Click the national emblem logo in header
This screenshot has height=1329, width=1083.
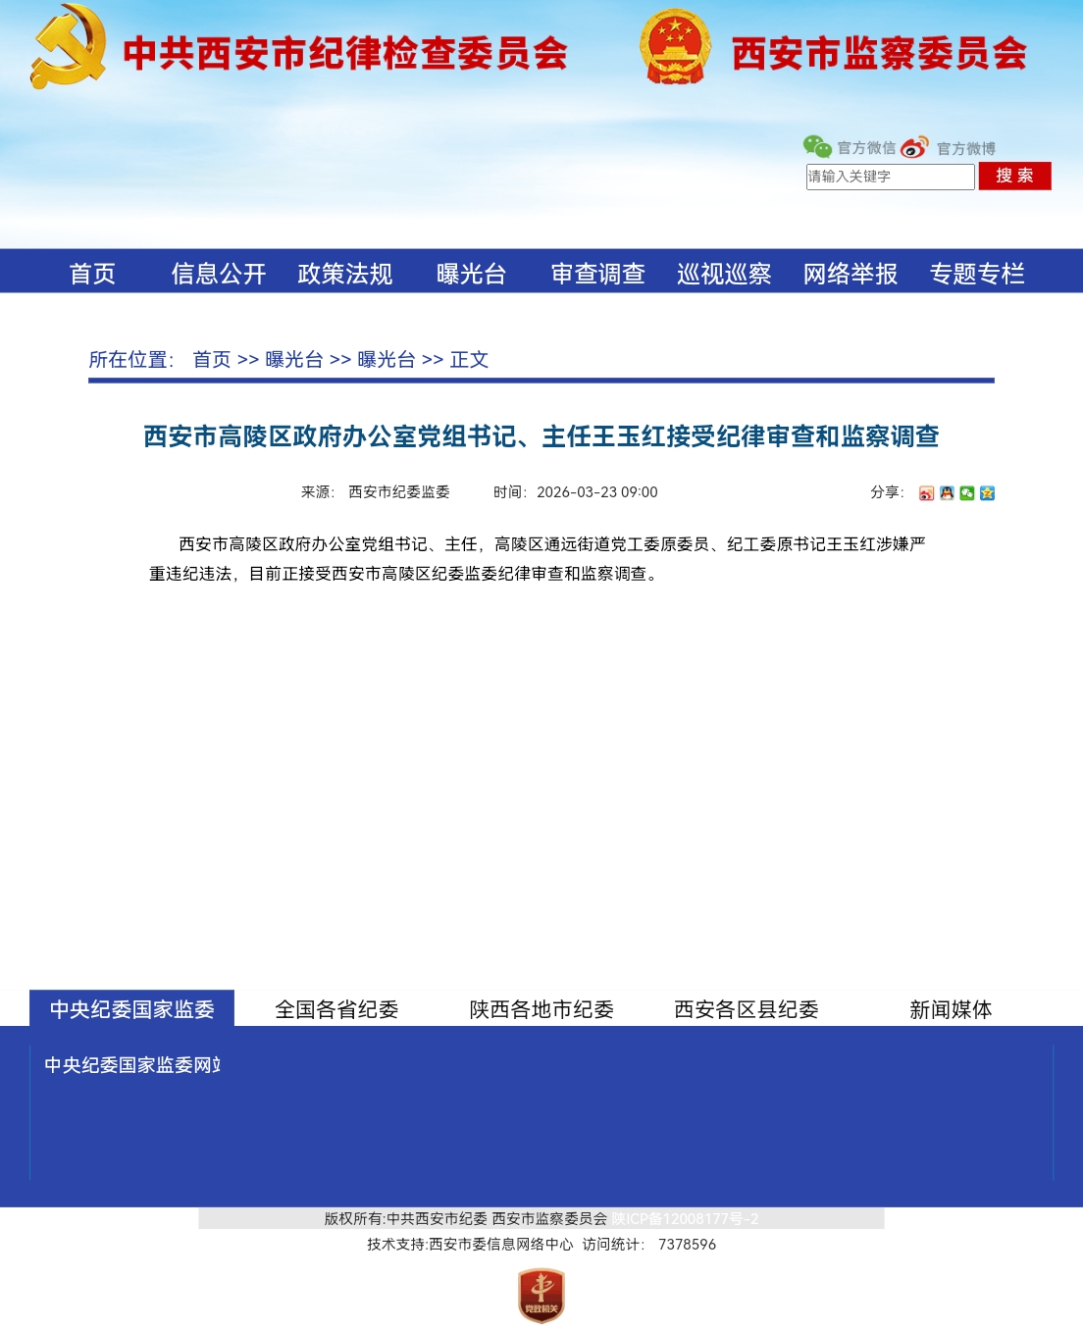pos(675,46)
